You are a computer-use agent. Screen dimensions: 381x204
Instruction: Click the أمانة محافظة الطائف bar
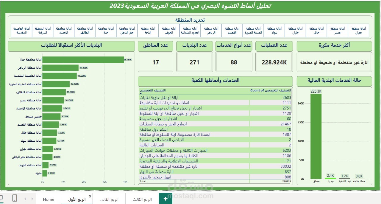pyautogui.click(x=54, y=92)
